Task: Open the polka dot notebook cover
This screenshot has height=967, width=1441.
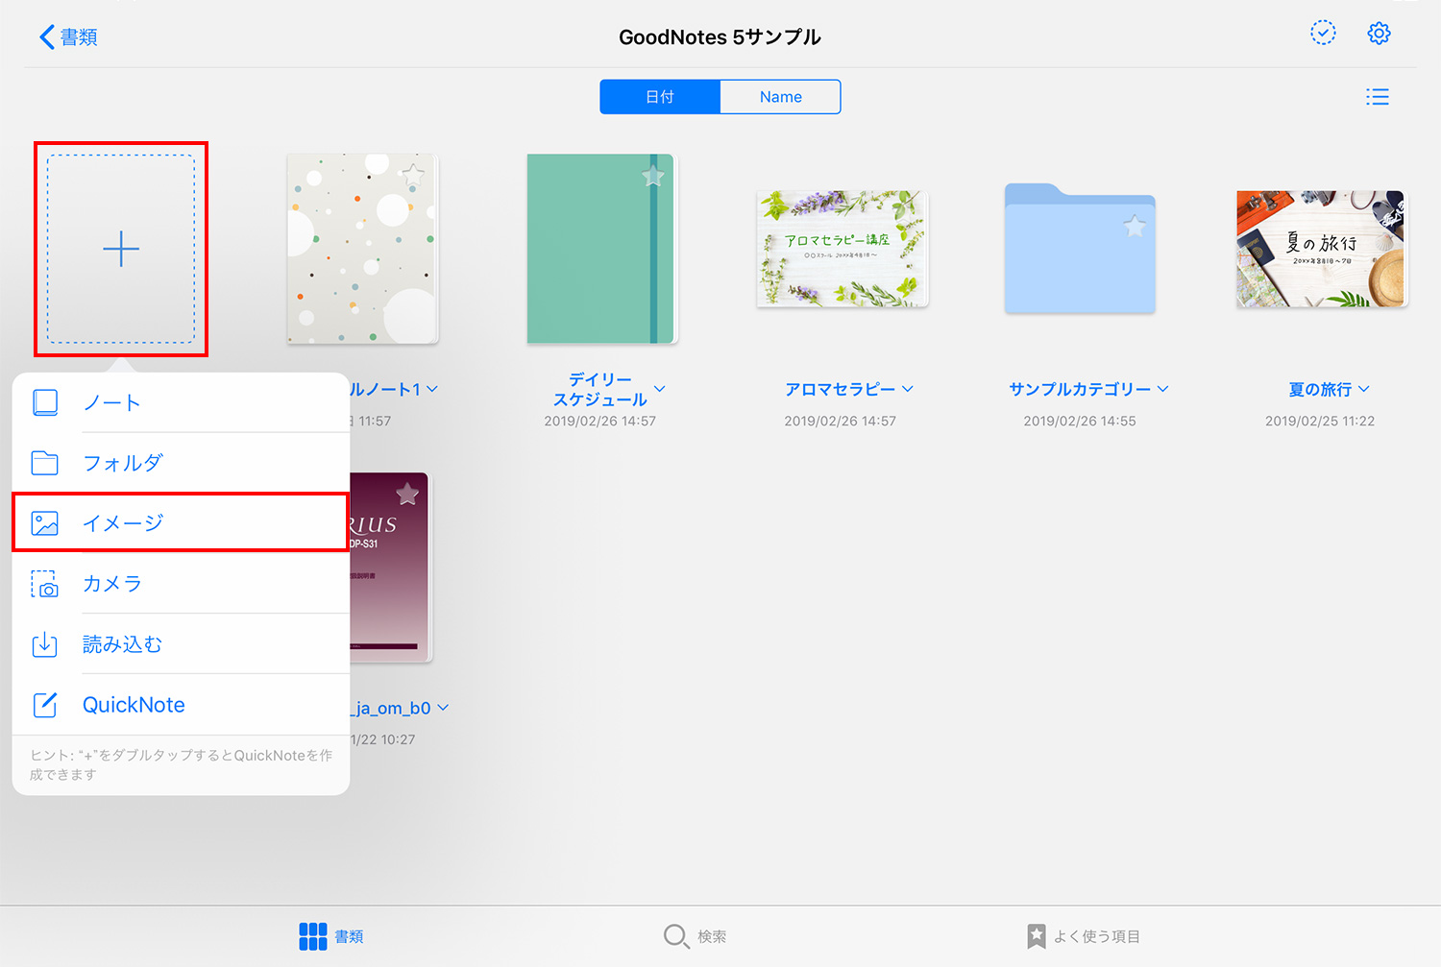Action: tap(362, 250)
